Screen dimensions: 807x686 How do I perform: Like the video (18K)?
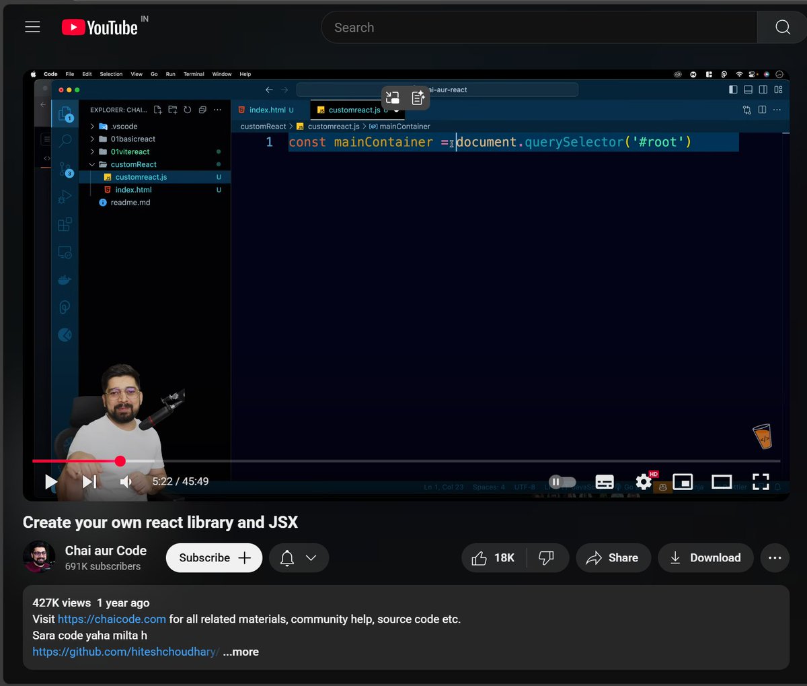[494, 558]
